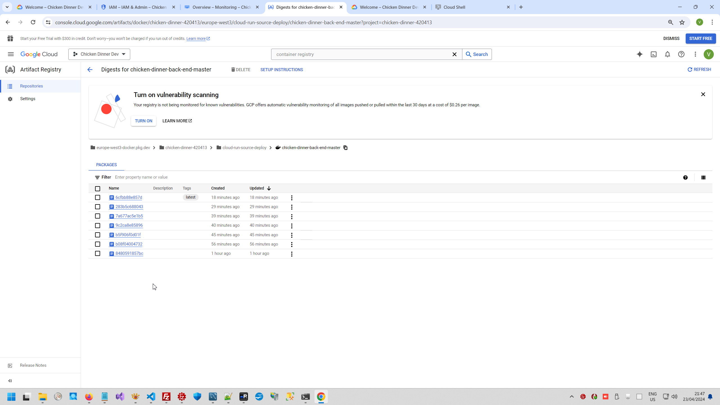Collapse the side navigation panel
The height and width of the screenshot is (405, 720).
10,381
